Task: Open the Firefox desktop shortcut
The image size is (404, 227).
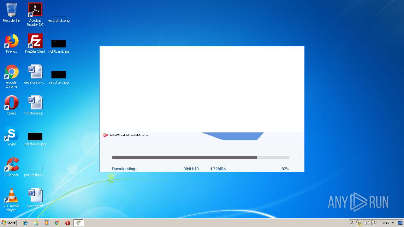Action: click(x=11, y=44)
